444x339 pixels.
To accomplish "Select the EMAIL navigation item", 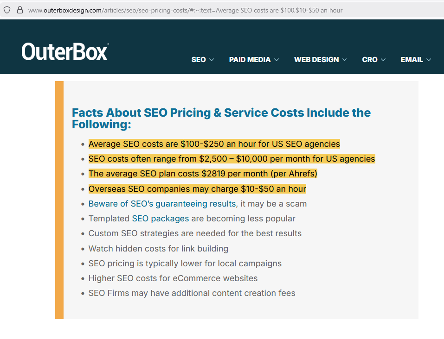I will (x=412, y=60).
